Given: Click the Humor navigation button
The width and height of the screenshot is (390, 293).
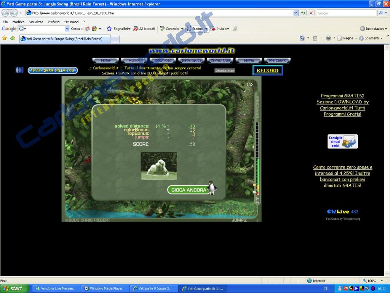Looking at the screenshot, I should 134,60.
